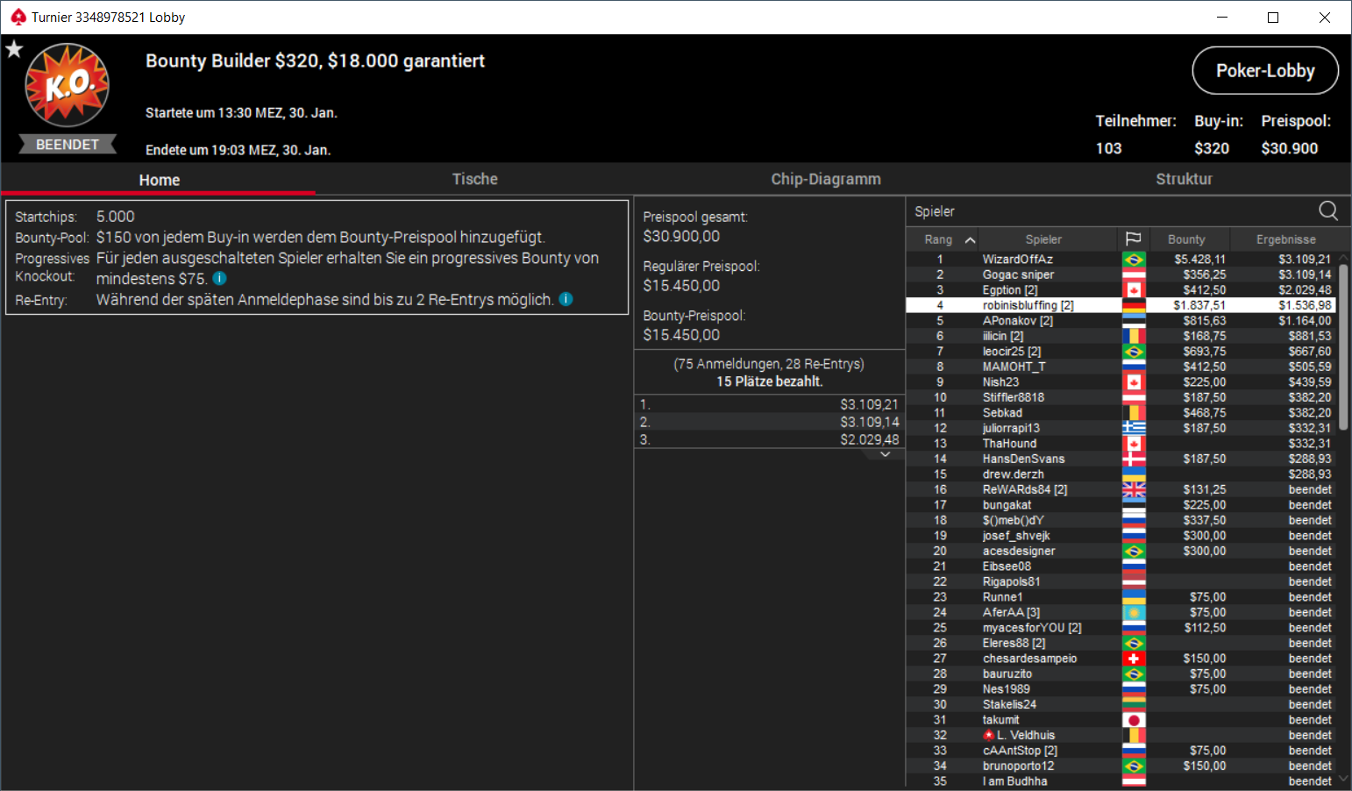Select the highlighted robinisbluffing row
The height and width of the screenshot is (791, 1352).
(1121, 305)
